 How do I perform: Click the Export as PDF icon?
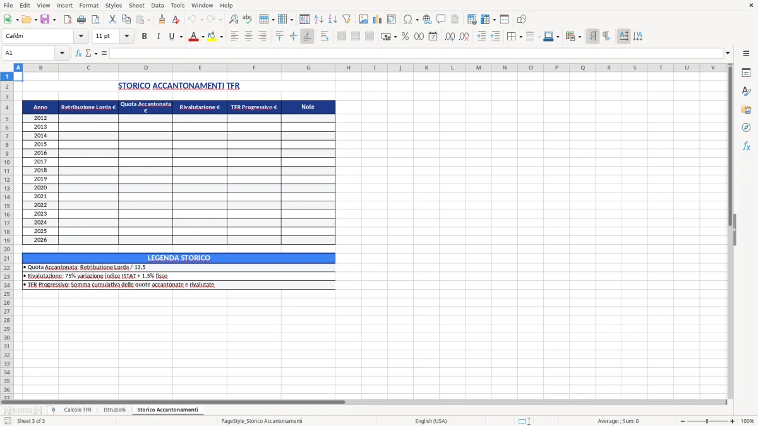tap(68, 20)
